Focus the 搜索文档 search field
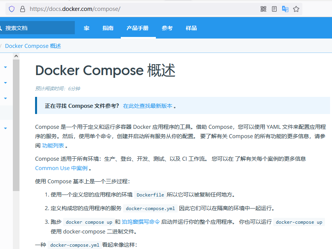The height and width of the screenshot is (249, 332). click(37, 28)
